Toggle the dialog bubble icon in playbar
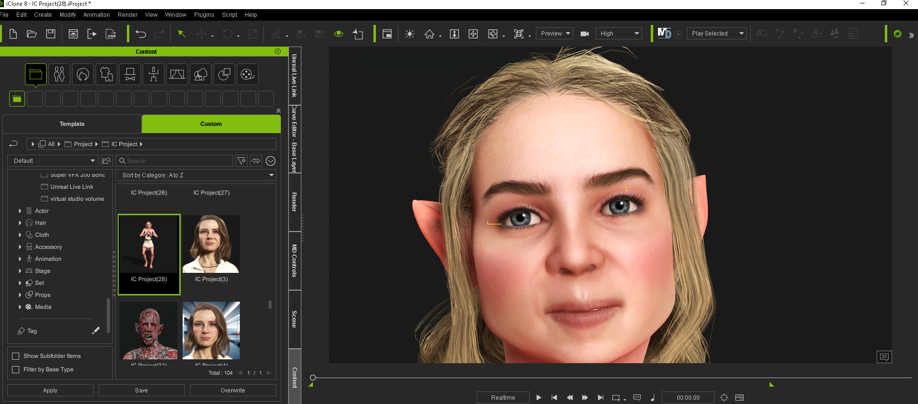Image resolution: width=918 pixels, height=404 pixels. tap(637, 397)
